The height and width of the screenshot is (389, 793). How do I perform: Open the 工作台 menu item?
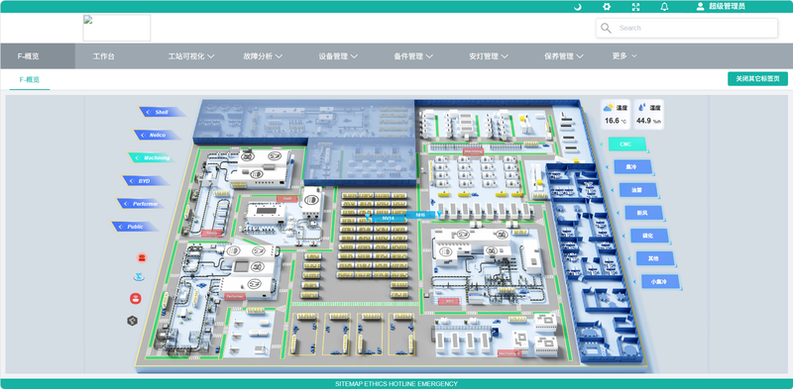(x=104, y=56)
